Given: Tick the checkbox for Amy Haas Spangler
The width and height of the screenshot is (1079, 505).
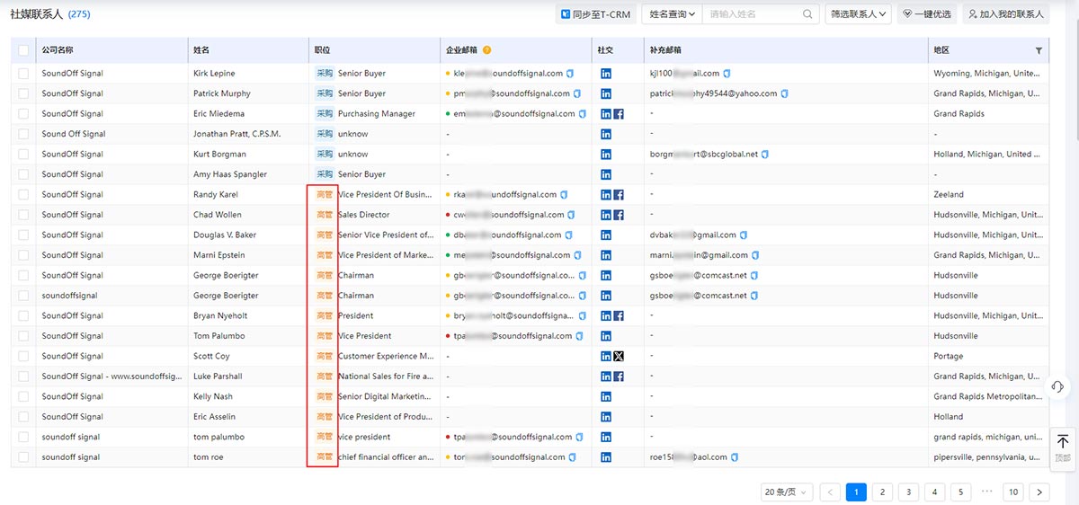Looking at the screenshot, I should point(23,174).
